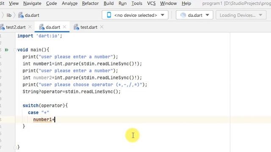Click the Dart icon in da.dart breadcrumb
271x152 pixels.
(21, 15)
